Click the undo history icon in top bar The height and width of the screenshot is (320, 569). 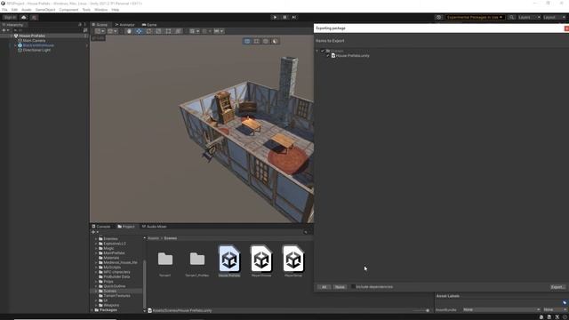click(438, 17)
